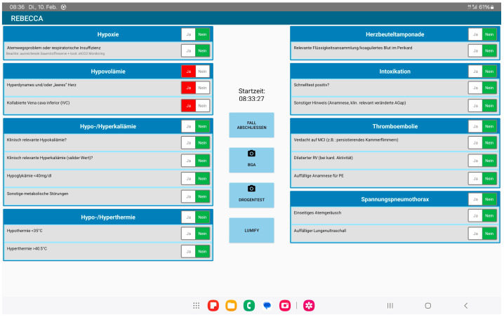Set Hyperthermie >40.5°C toggle to Ja
Viewport: 504px width, 317px height.
pyautogui.click(x=188, y=252)
